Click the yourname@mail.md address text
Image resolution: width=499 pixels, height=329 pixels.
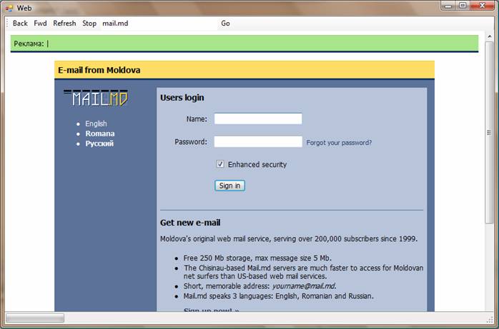coord(304,286)
